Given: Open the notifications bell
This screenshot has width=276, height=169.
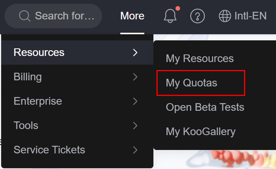Looking at the screenshot, I should (170, 16).
